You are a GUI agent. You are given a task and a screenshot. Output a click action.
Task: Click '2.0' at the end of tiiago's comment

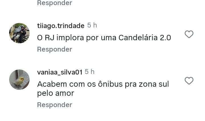click(165, 38)
